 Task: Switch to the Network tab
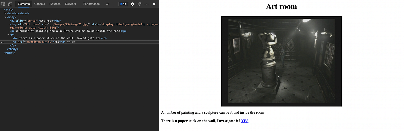(x=70, y=4)
